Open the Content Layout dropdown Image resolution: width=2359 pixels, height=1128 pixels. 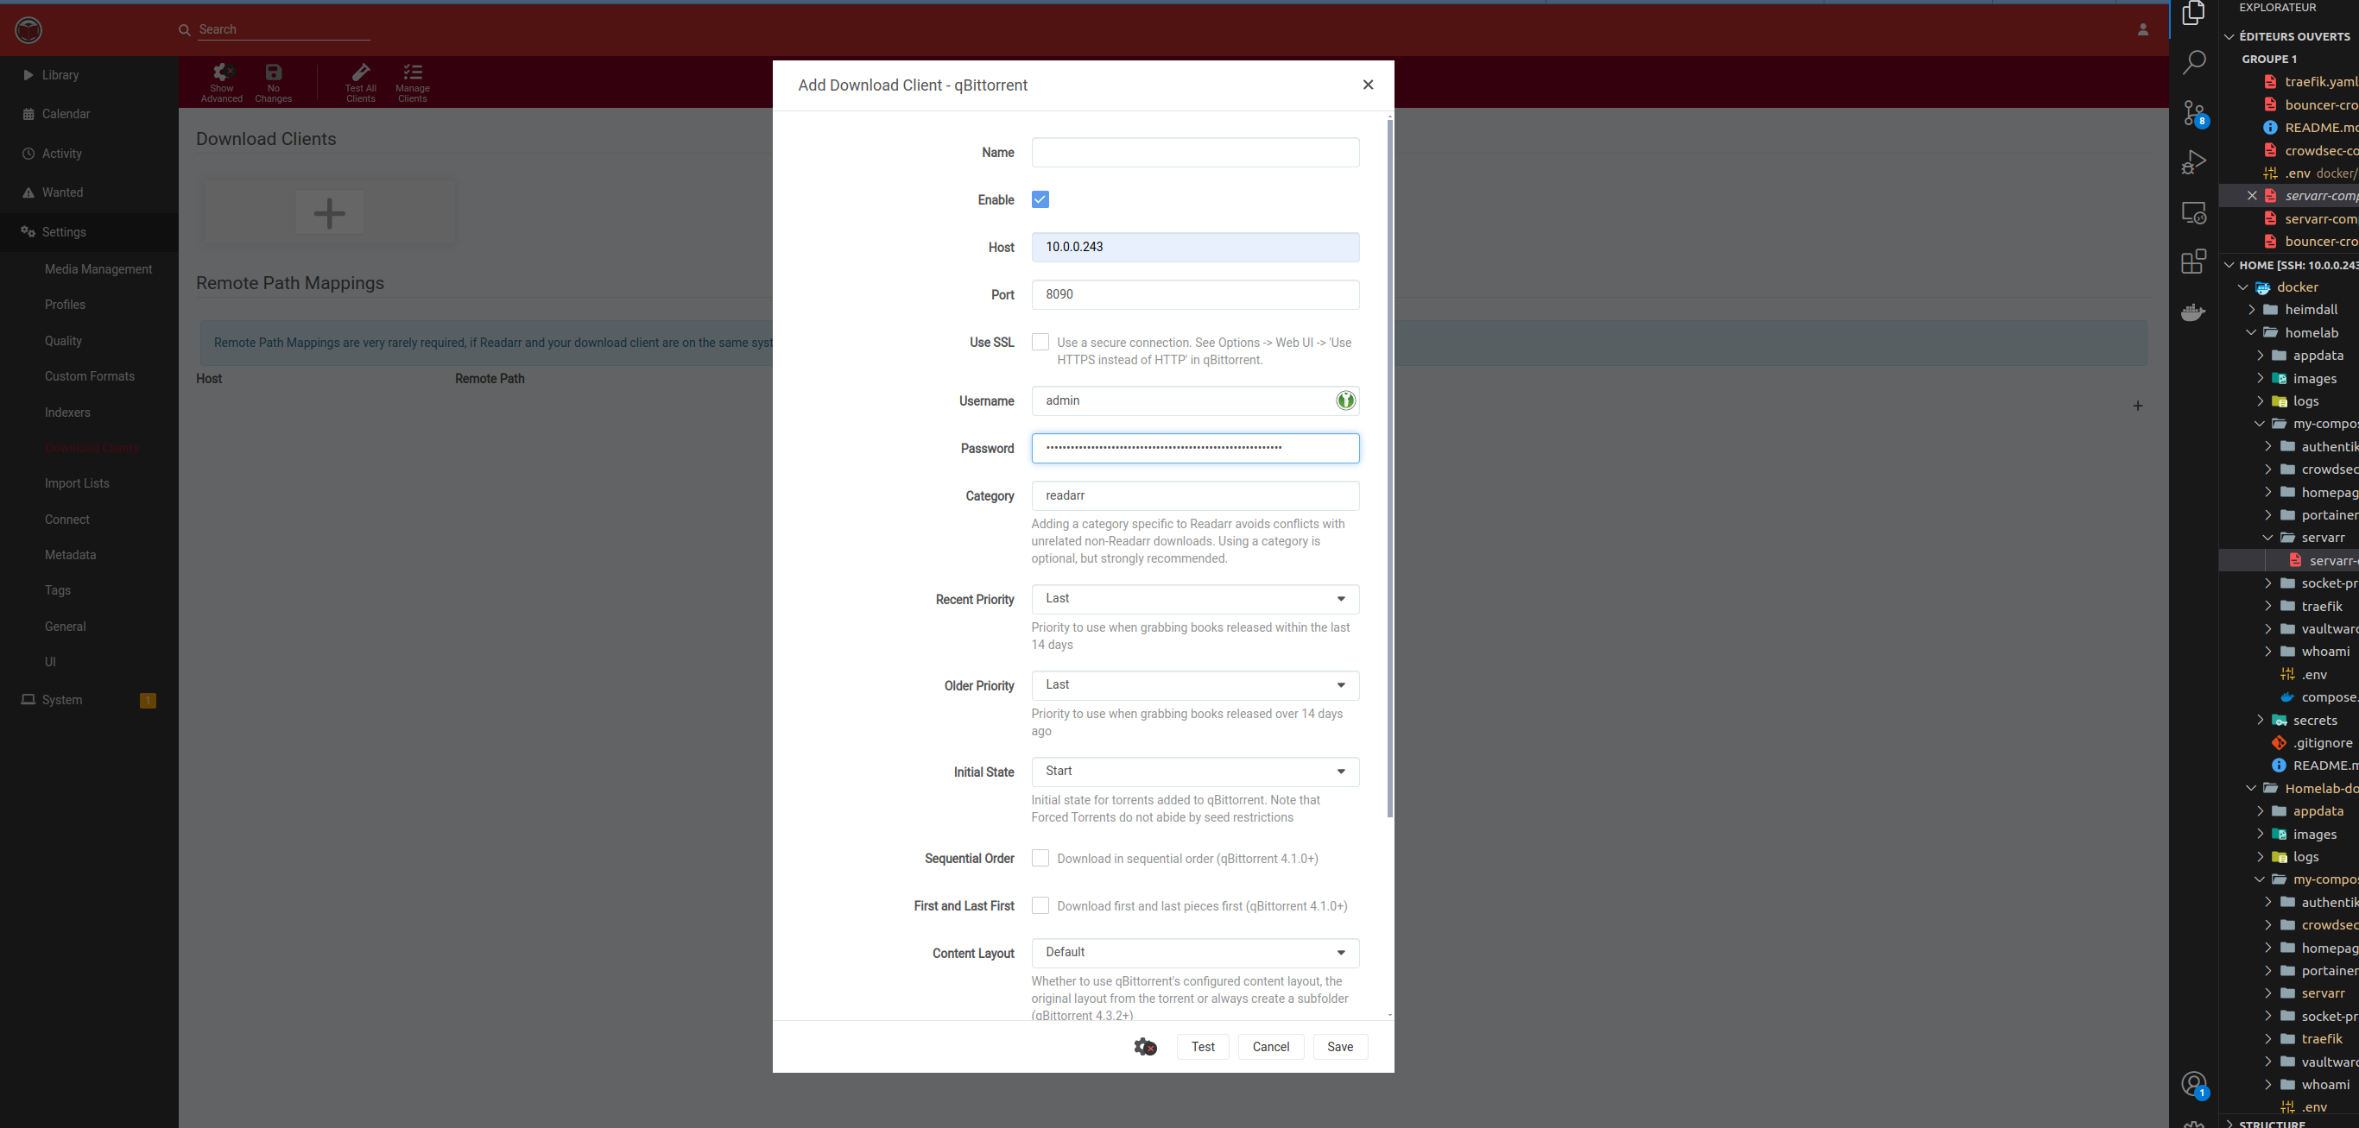[x=1195, y=952]
